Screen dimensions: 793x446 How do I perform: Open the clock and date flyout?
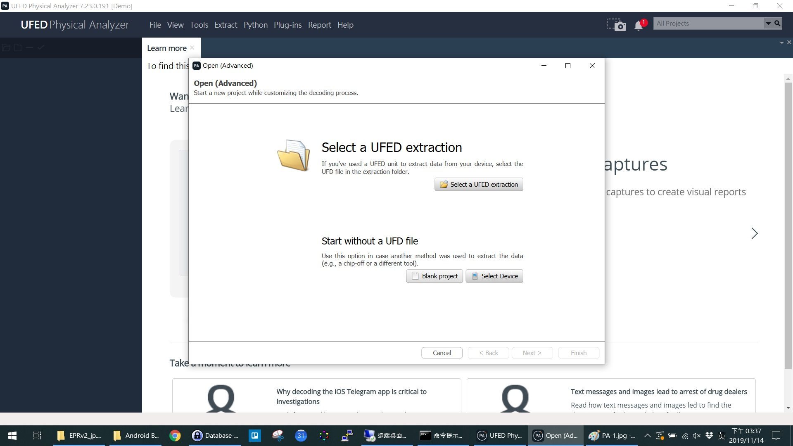pos(746,436)
